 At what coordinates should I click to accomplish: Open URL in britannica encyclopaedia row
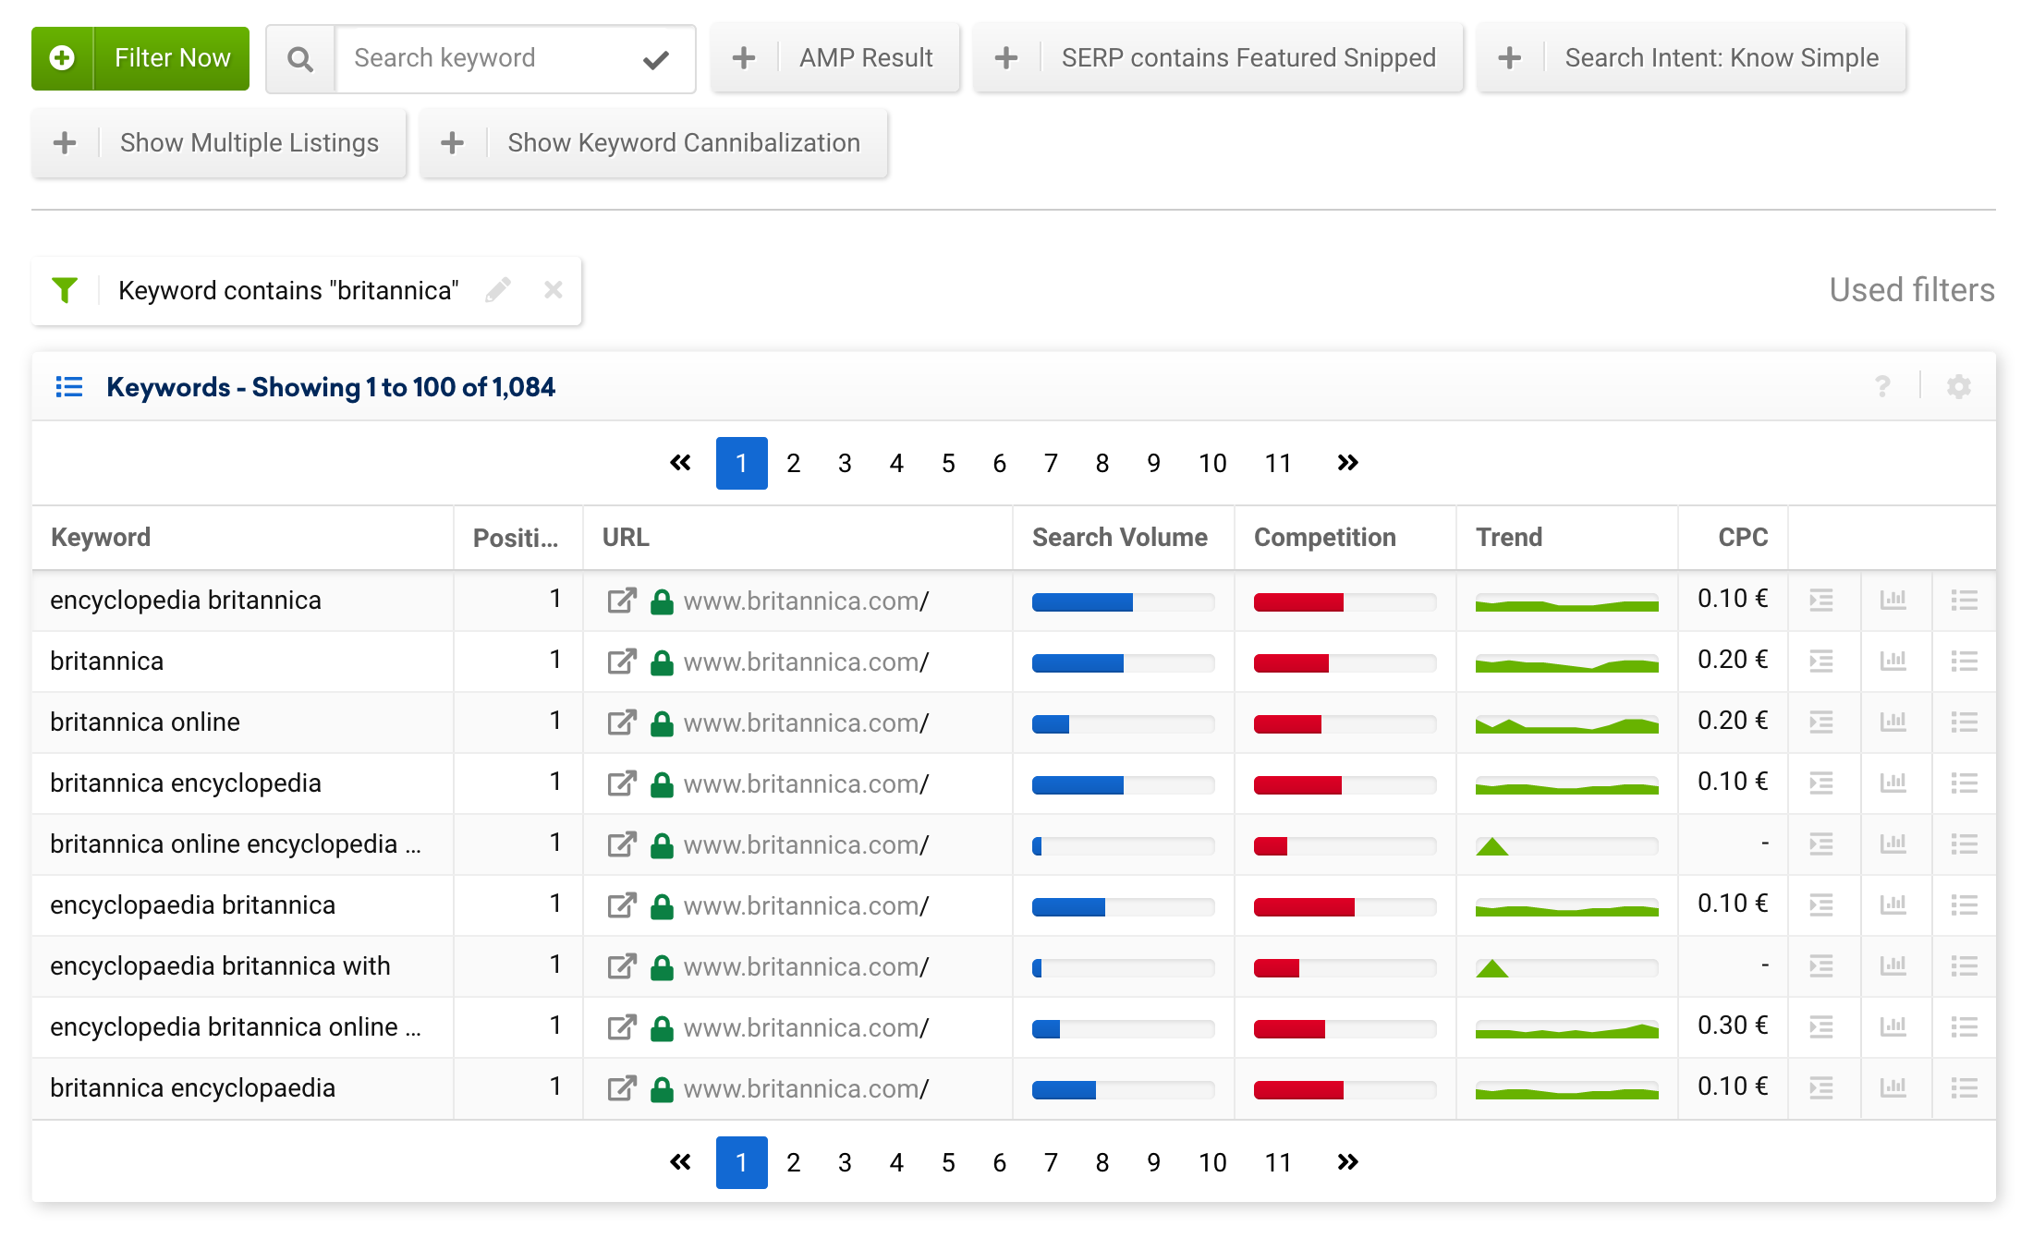pos(806,1088)
